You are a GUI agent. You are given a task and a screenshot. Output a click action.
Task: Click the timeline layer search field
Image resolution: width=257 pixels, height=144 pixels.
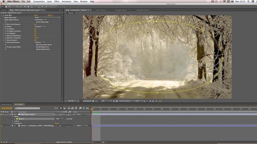click(x=27, y=108)
